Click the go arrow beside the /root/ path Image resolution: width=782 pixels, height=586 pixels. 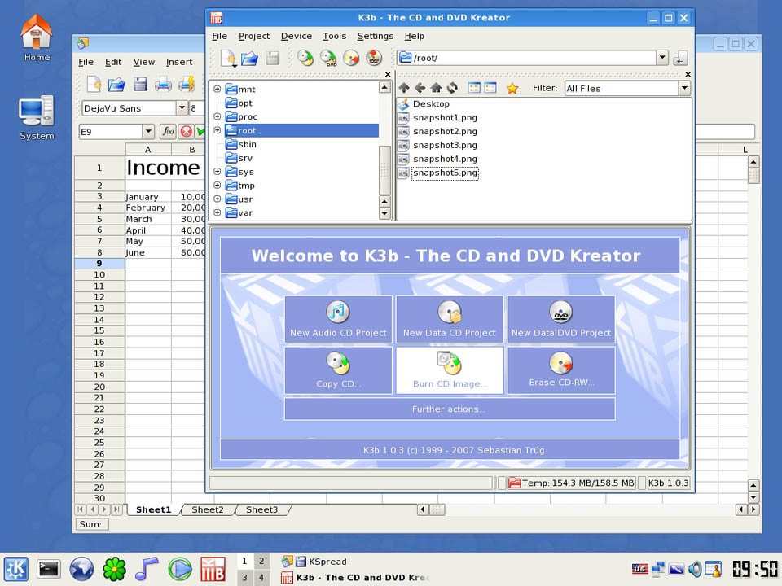(680, 59)
